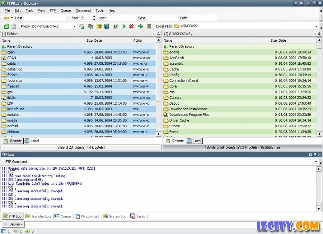Open the FTP Command dropdown

click(x=315, y=162)
